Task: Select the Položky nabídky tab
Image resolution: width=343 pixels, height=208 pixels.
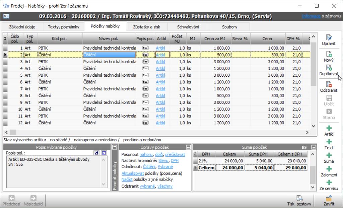Action: coord(105,26)
